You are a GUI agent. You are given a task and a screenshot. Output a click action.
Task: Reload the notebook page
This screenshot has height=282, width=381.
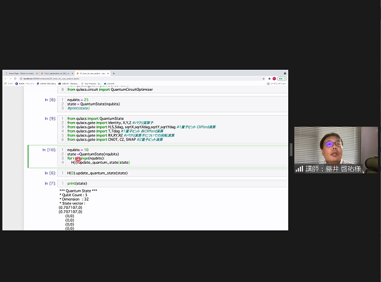[x=15, y=79]
